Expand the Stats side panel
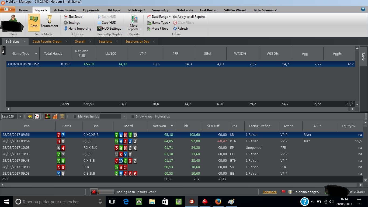This screenshot has width=368, height=207. 3,50
